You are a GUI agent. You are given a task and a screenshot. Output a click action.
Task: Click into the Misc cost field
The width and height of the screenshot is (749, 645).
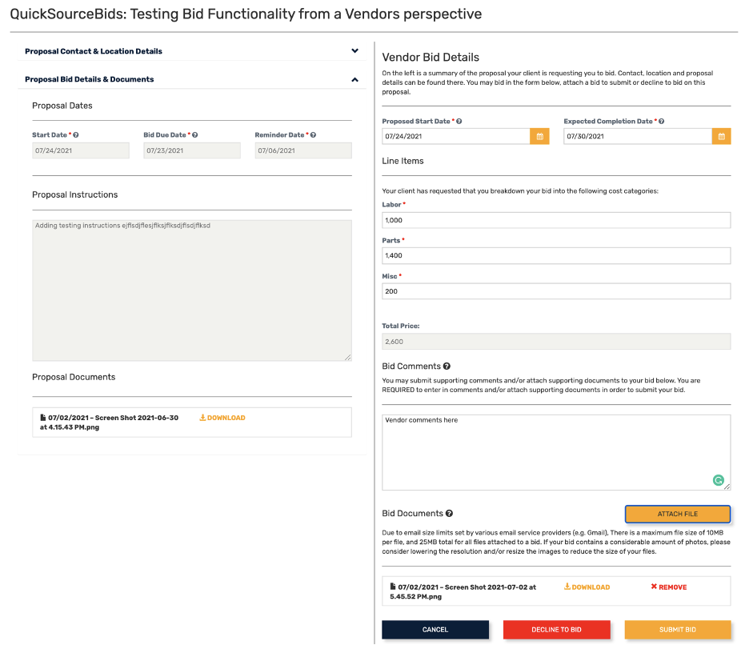[556, 291]
